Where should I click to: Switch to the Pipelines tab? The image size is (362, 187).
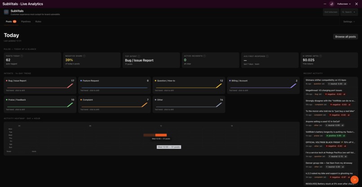pyautogui.click(x=26, y=22)
